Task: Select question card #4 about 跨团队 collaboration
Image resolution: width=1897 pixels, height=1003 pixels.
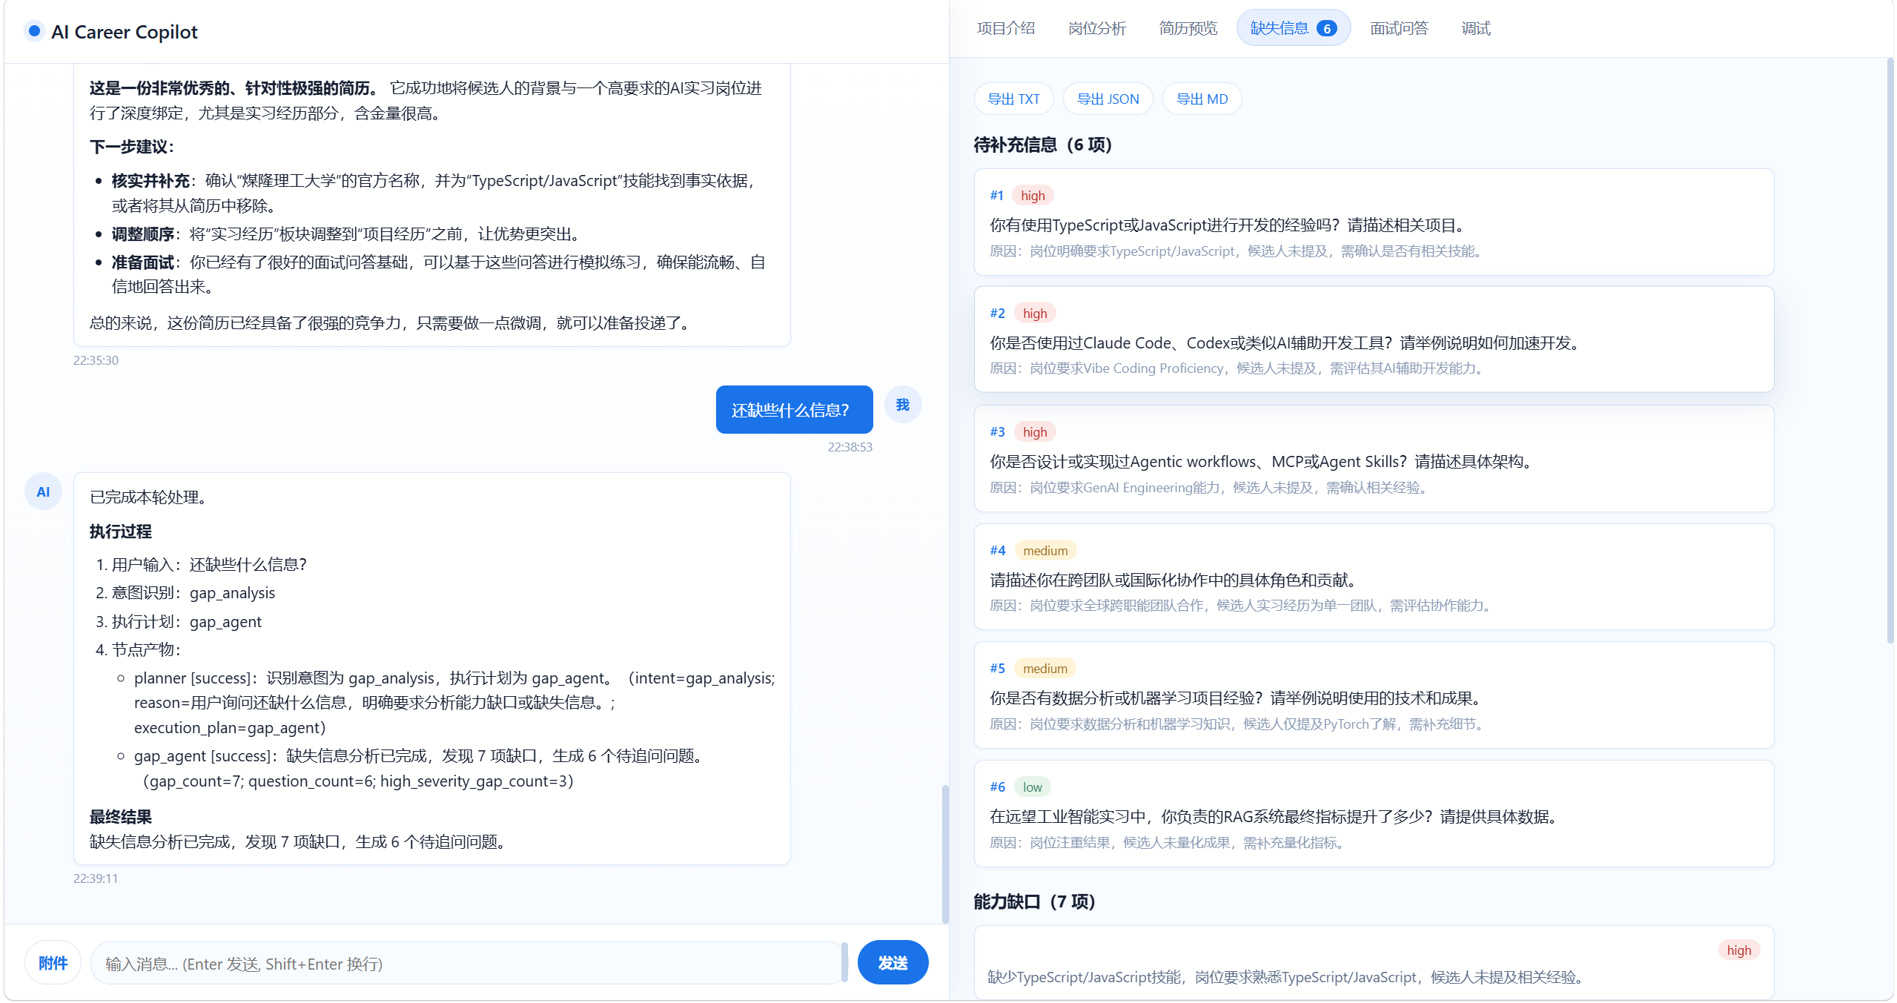Action: click(x=1374, y=577)
